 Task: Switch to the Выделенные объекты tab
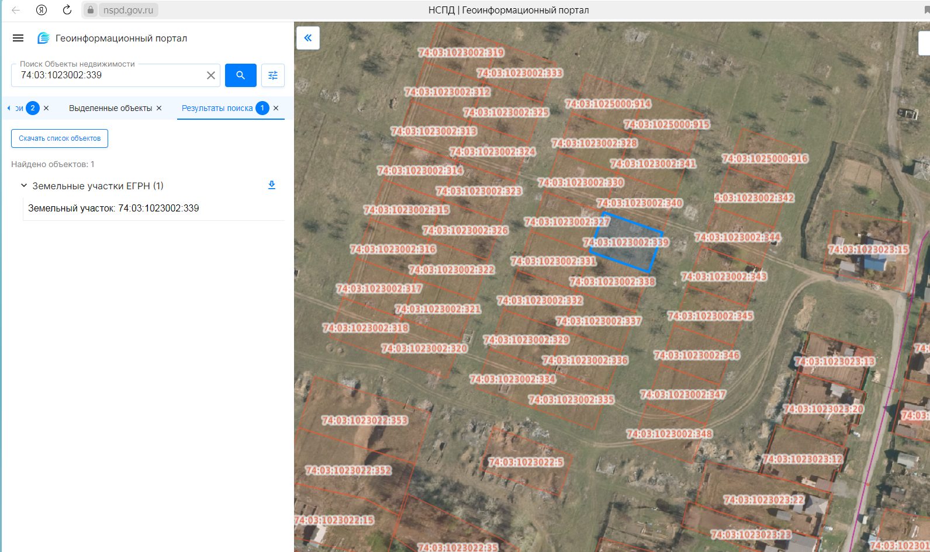point(110,108)
